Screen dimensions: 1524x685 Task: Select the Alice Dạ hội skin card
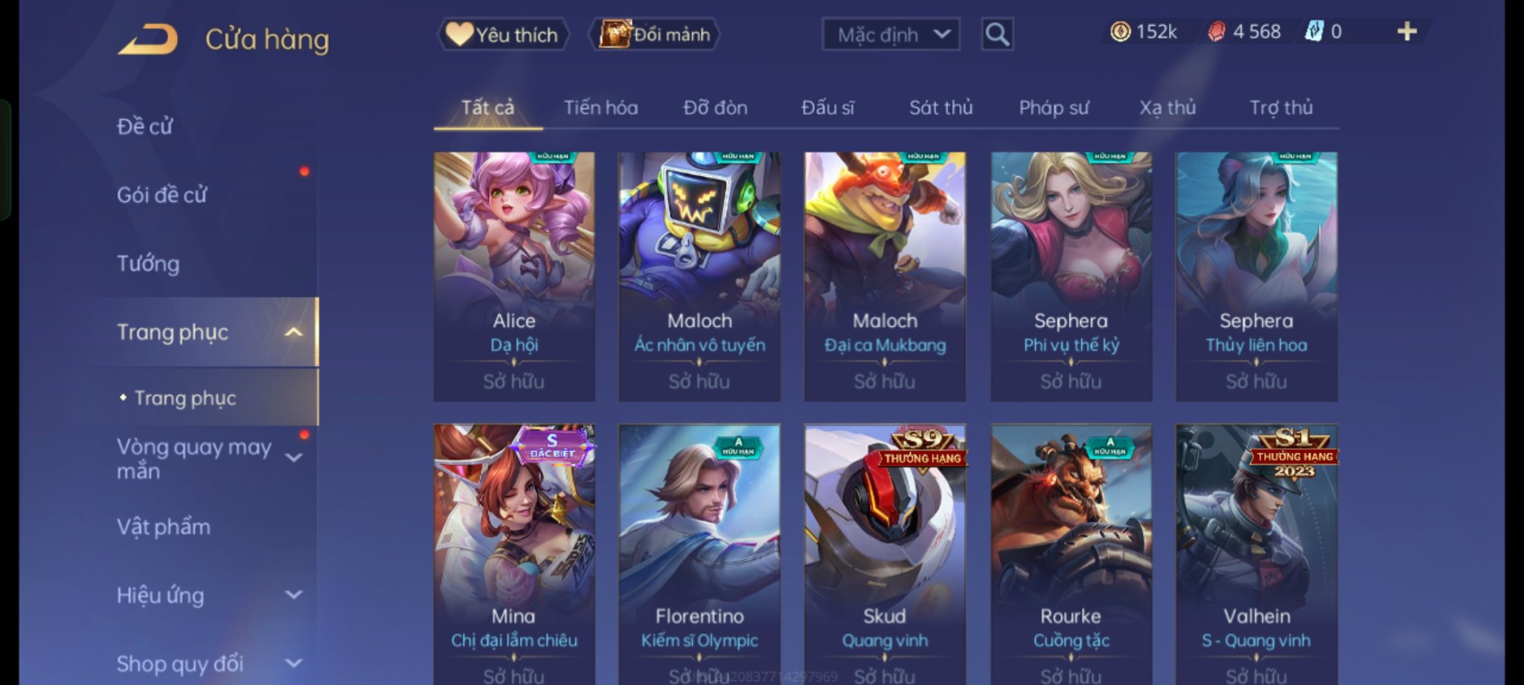coord(514,277)
